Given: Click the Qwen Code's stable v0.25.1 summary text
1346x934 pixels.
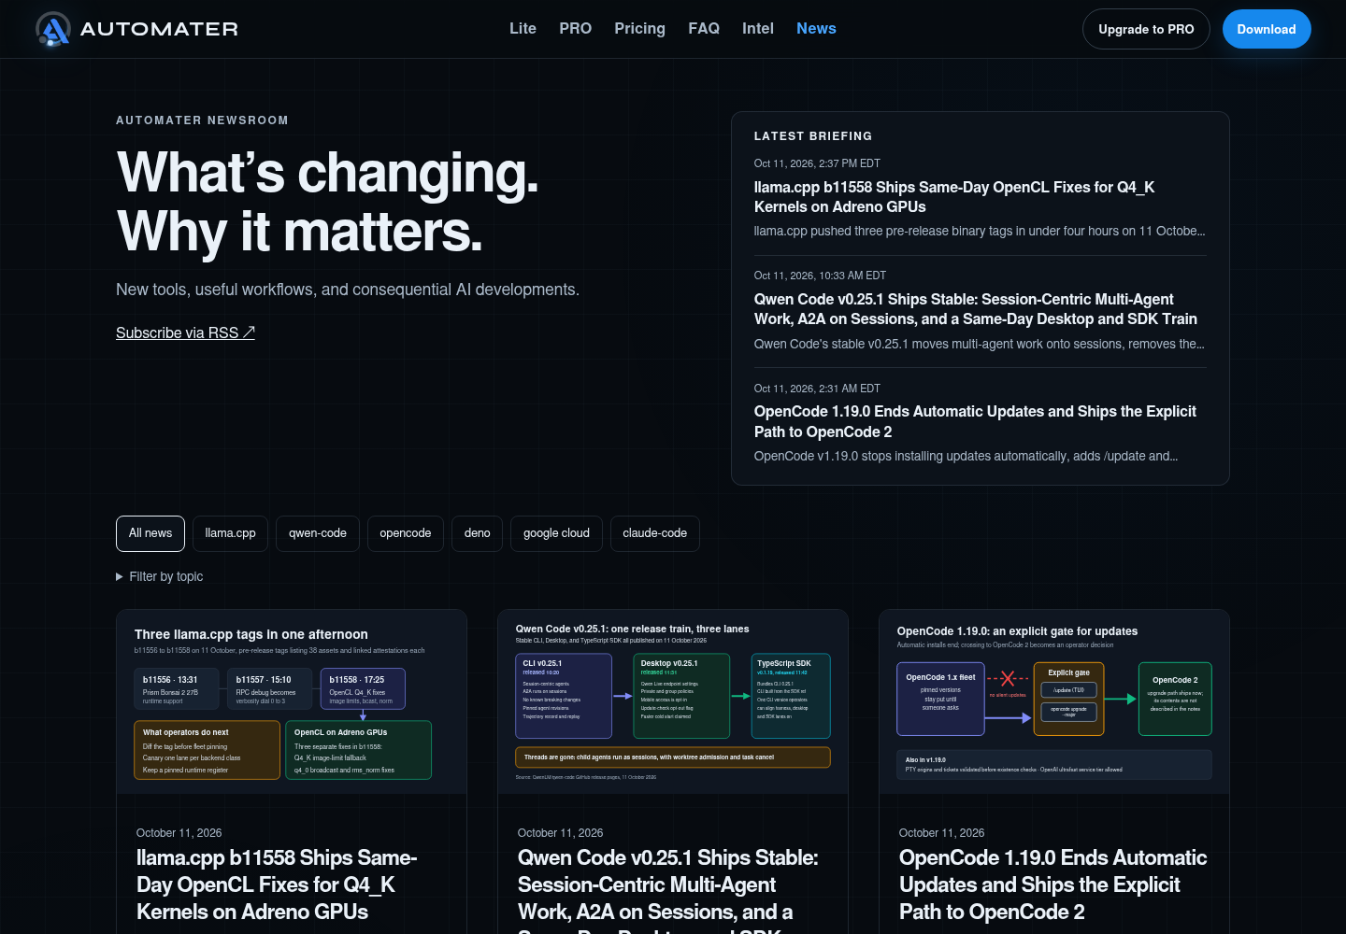Looking at the screenshot, I should 980,344.
